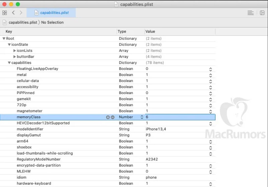Open the memoryClass type dropdown

pos(142,117)
